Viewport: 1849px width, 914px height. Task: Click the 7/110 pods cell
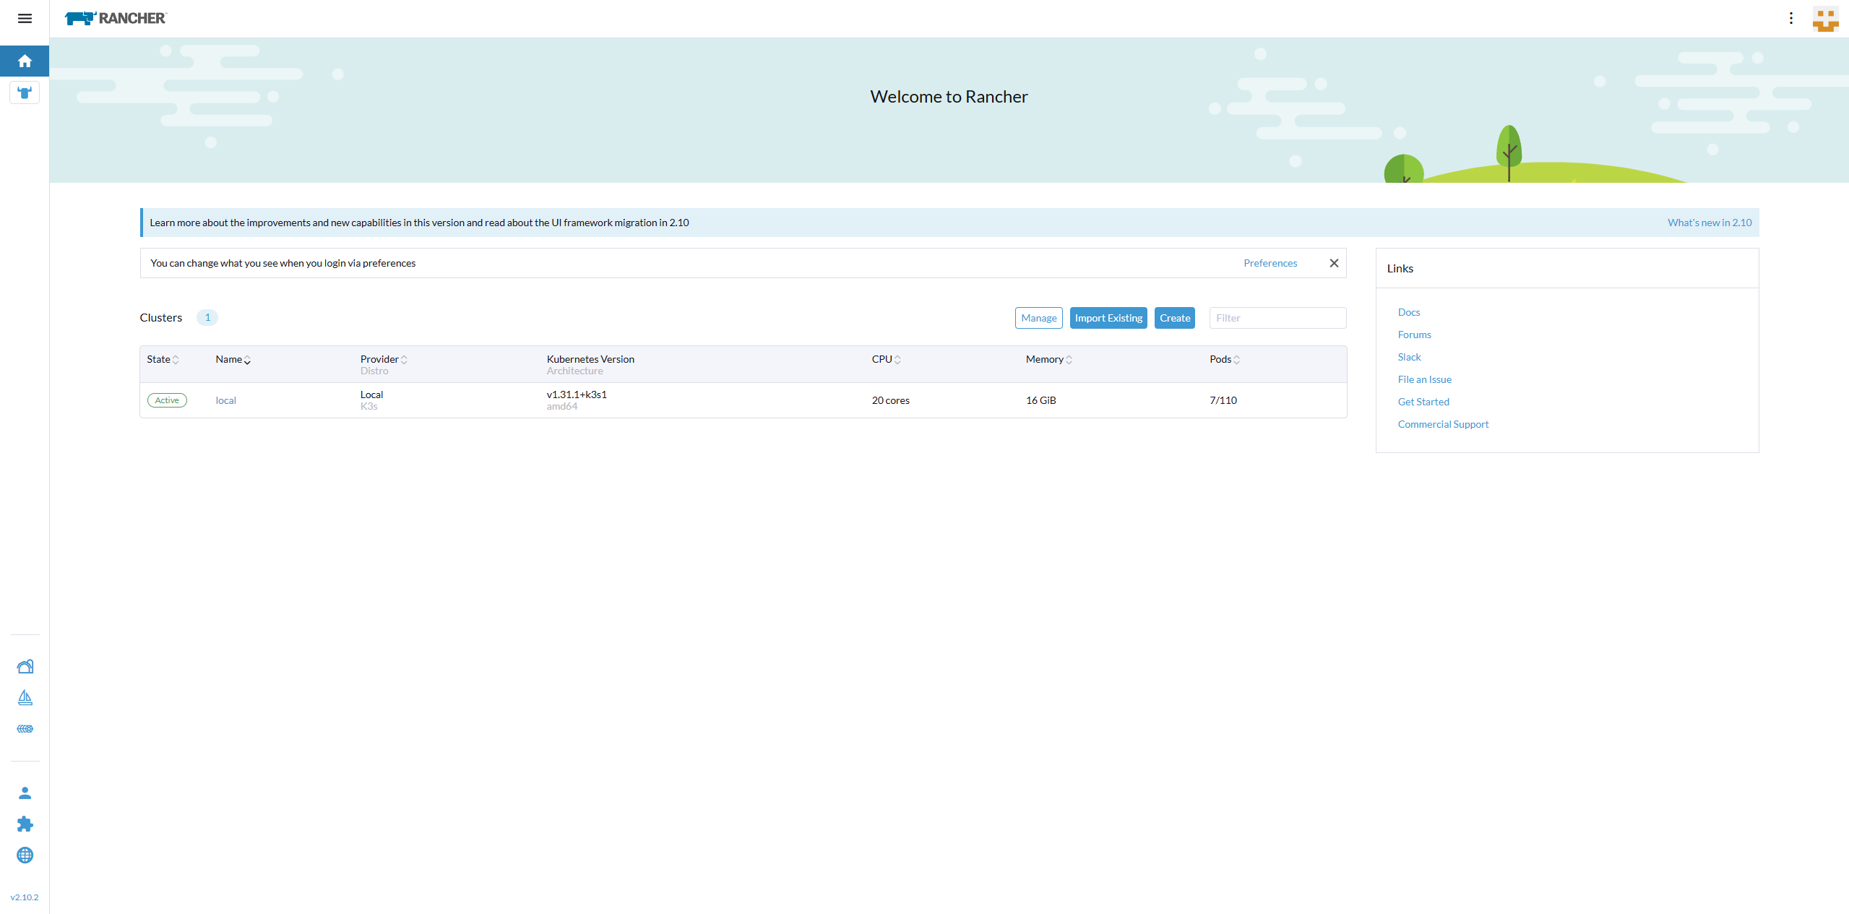click(1223, 400)
